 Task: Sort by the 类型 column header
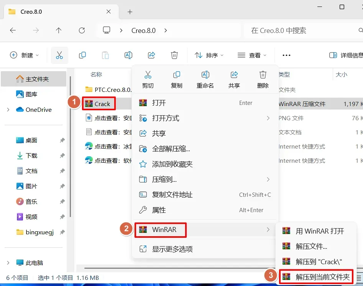(x=284, y=74)
